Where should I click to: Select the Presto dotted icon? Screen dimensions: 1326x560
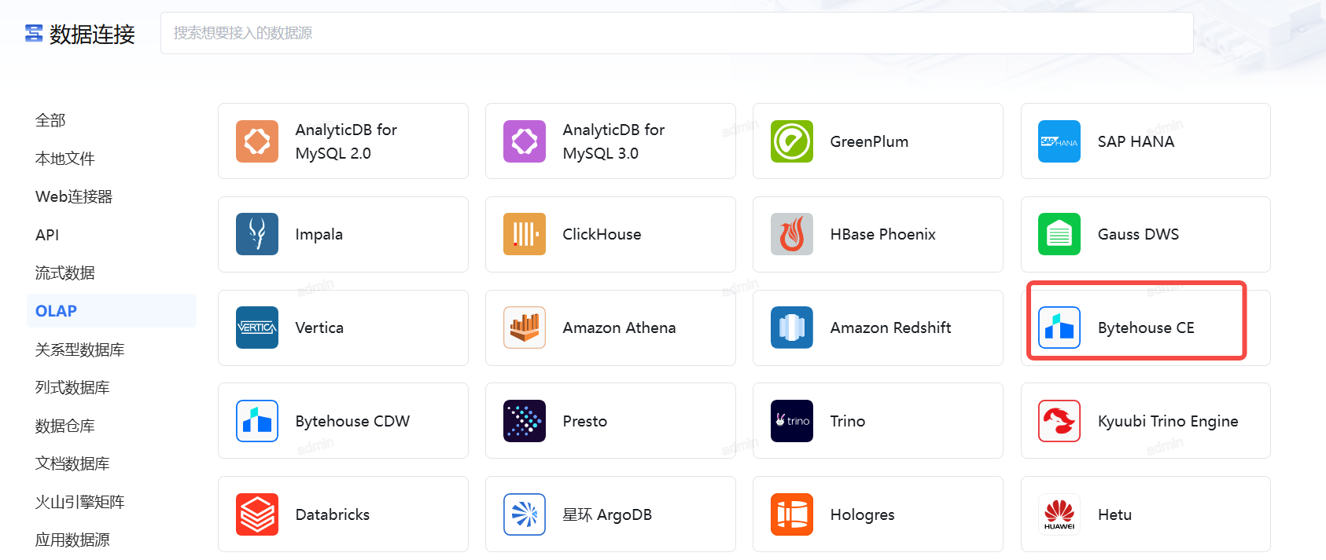click(524, 421)
